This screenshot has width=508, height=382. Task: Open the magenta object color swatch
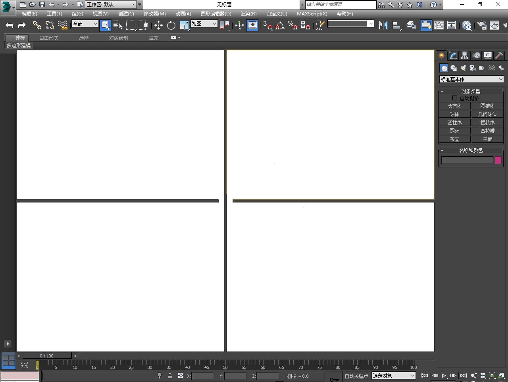(498, 160)
